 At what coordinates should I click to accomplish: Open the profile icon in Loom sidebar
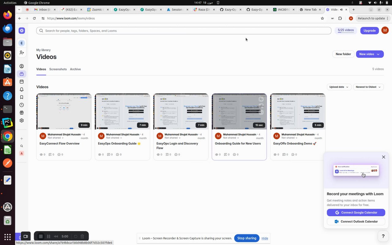click(x=21, y=66)
